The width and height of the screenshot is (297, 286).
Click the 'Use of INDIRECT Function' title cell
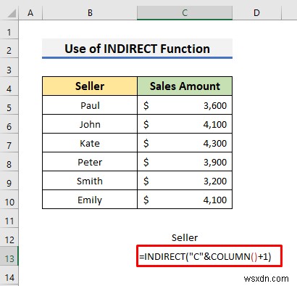(137, 49)
